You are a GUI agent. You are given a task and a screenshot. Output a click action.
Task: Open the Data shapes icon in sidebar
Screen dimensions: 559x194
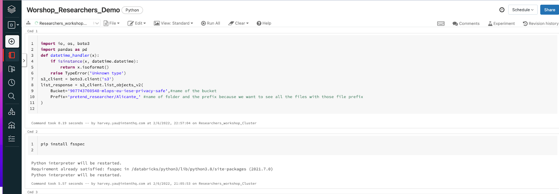point(12,112)
